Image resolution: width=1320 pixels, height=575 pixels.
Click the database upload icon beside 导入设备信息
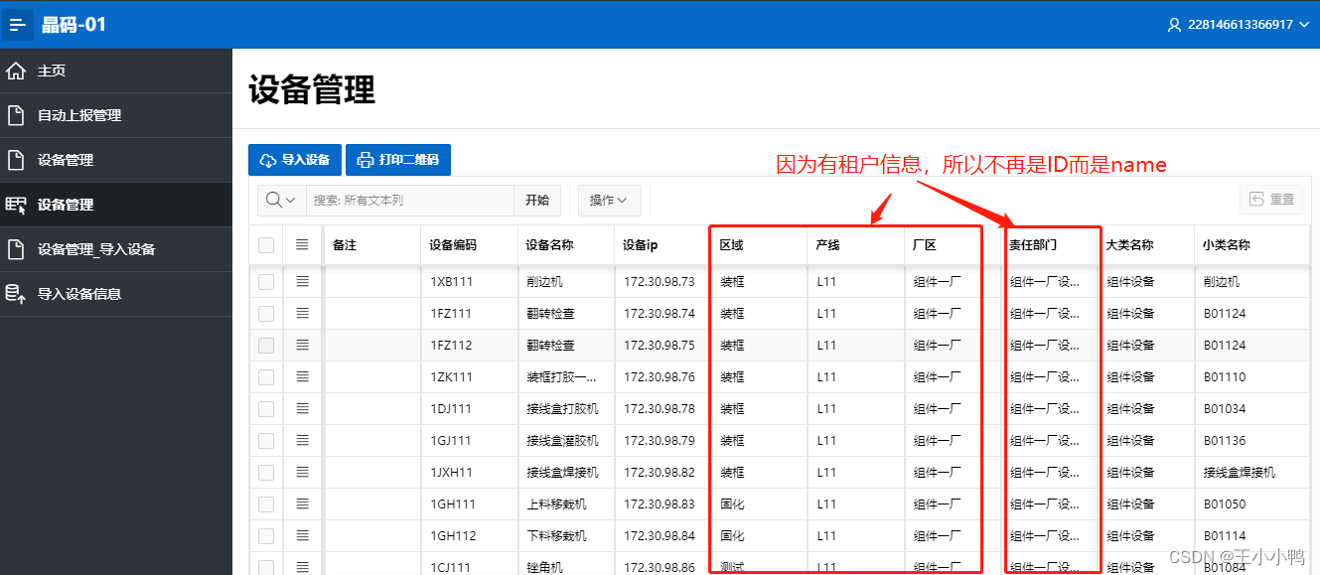16,294
